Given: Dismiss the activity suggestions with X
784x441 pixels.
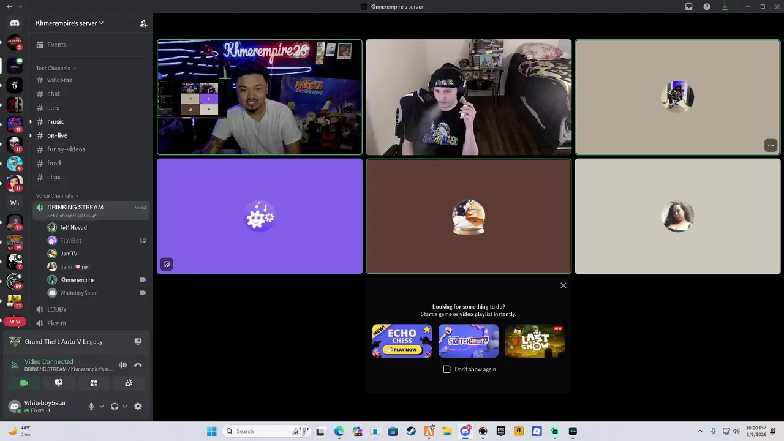Looking at the screenshot, I should coord(563,285).
